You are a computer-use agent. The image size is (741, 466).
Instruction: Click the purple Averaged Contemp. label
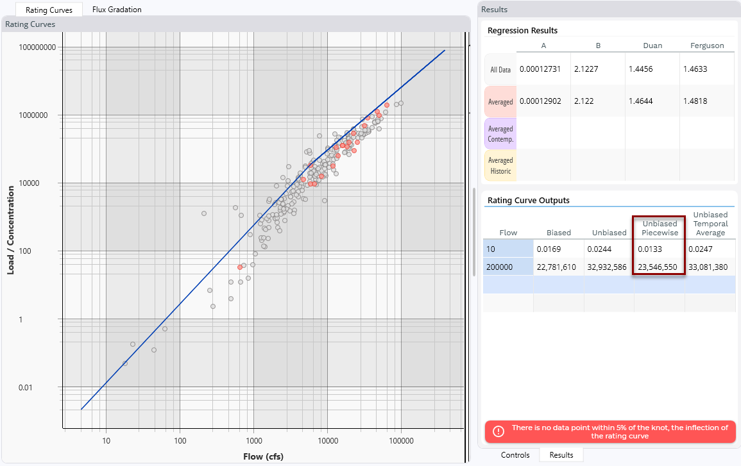click(x=500, y=133)
